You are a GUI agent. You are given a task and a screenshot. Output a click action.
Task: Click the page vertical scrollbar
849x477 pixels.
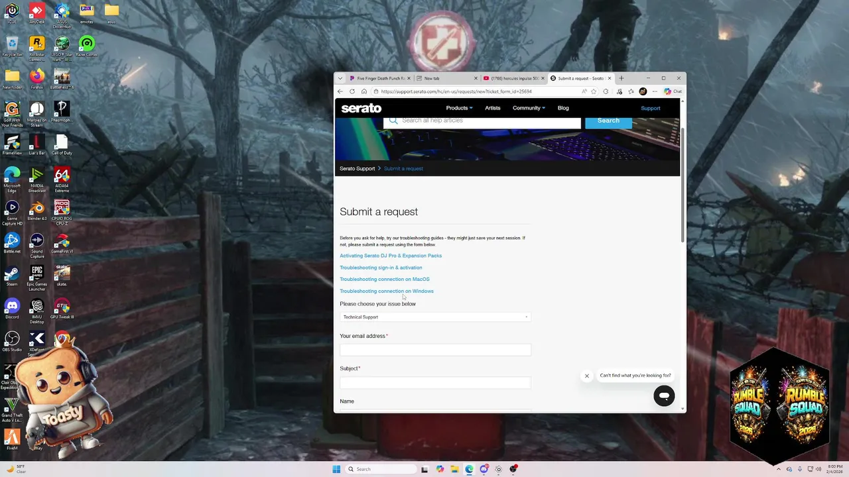tap(683, 185)
